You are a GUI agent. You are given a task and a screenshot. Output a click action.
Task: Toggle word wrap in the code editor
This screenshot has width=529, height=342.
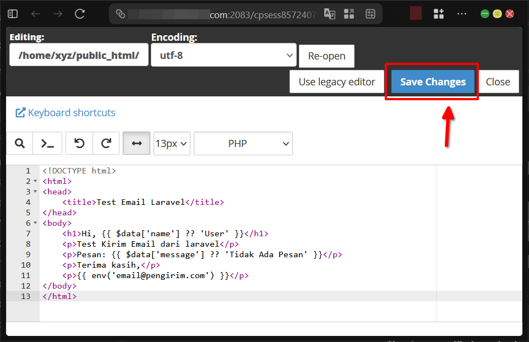point(137,143)
